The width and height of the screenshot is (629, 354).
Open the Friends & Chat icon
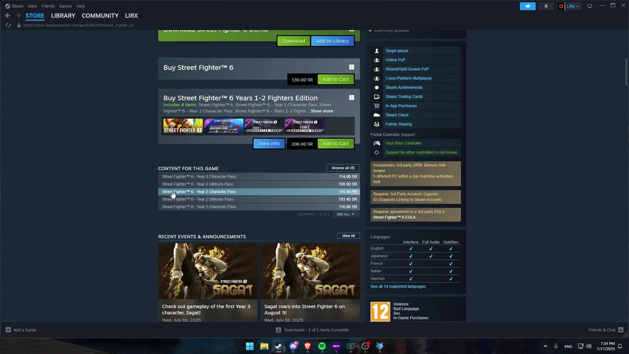pyautogui.click(x=621, y=330)
